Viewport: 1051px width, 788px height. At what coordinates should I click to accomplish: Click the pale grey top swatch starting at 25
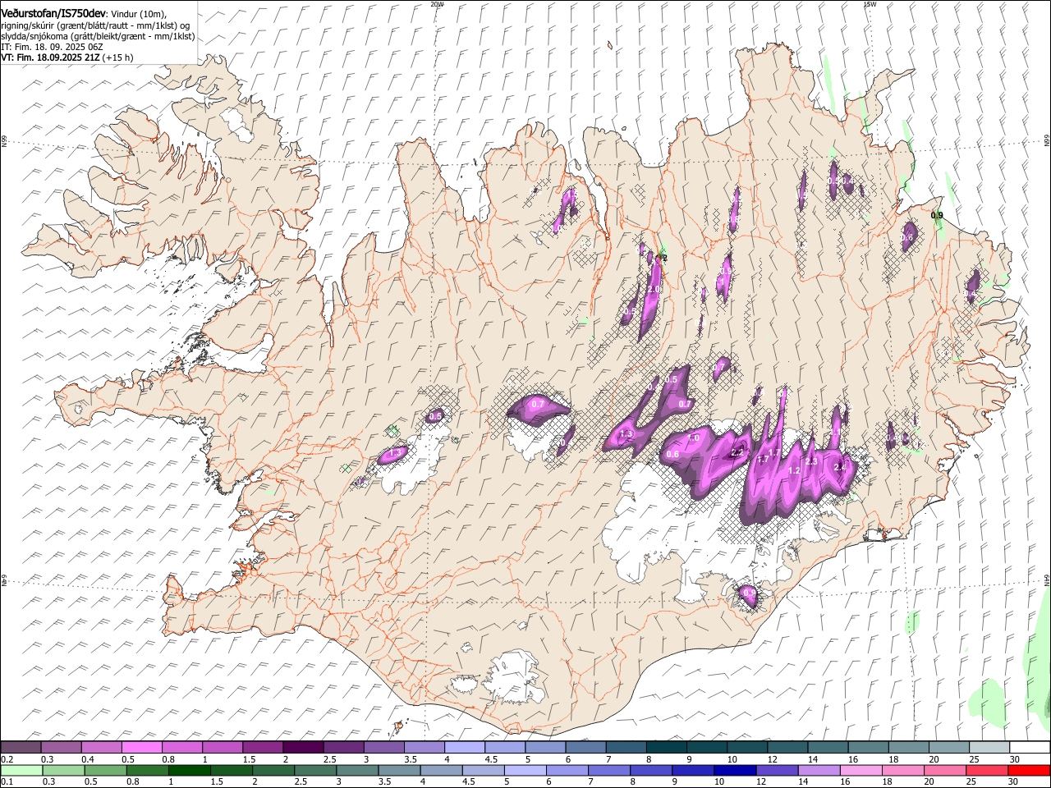click(x=990, y=748)
